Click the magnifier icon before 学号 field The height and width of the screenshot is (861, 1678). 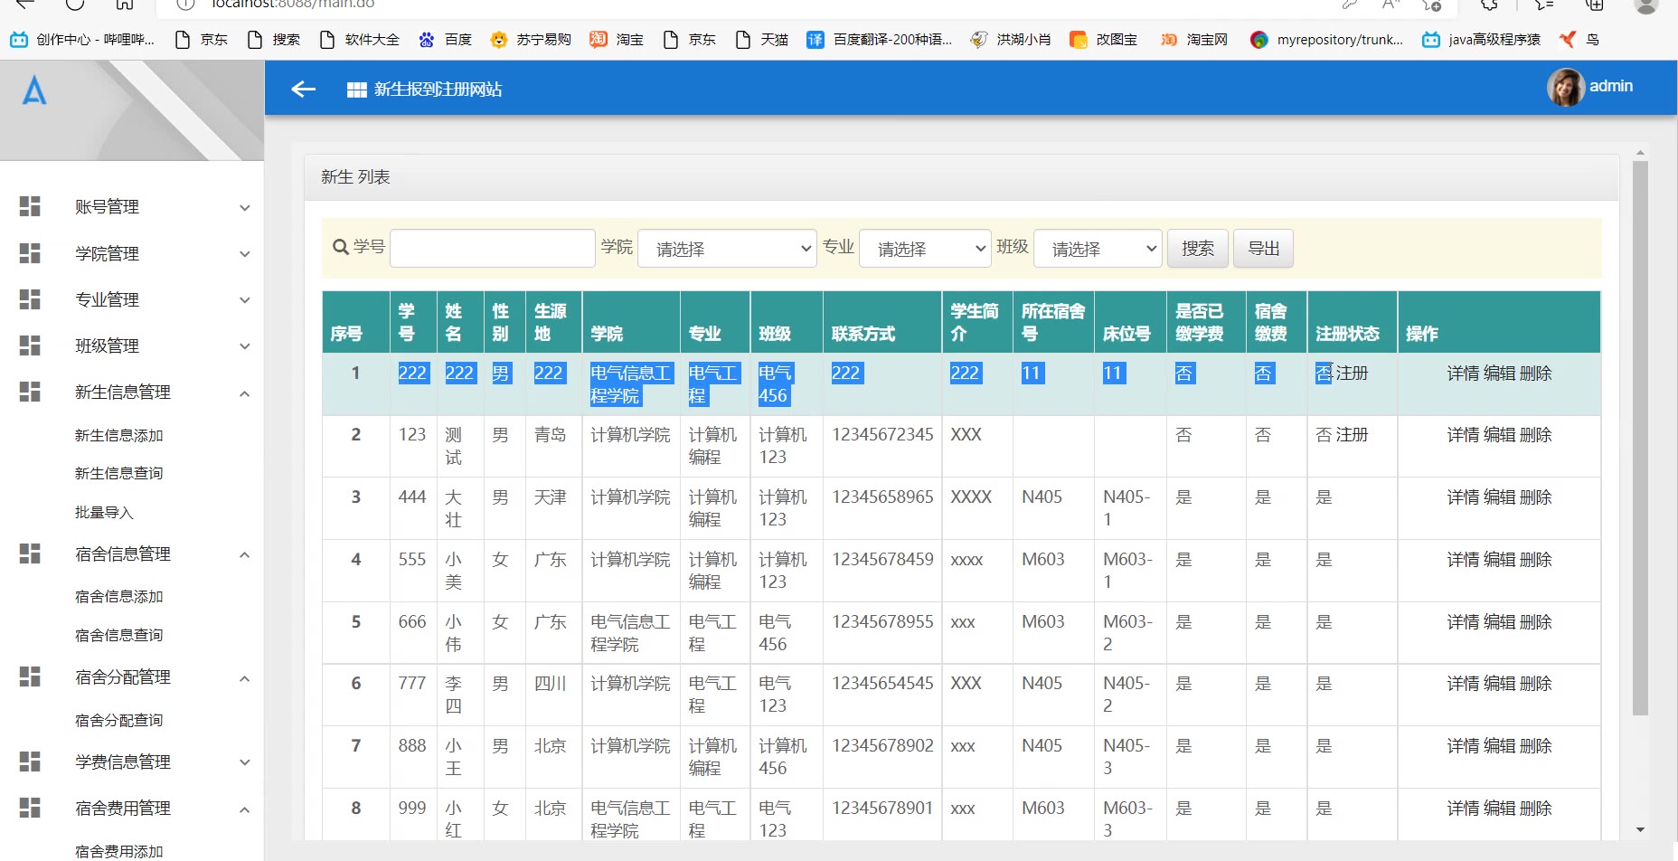(341, 247)
